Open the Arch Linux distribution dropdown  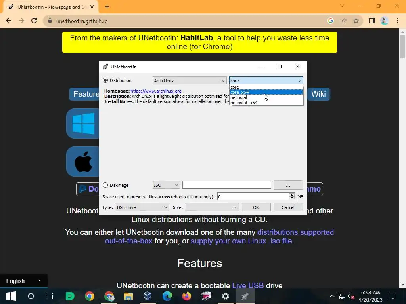tap(189, 81)
